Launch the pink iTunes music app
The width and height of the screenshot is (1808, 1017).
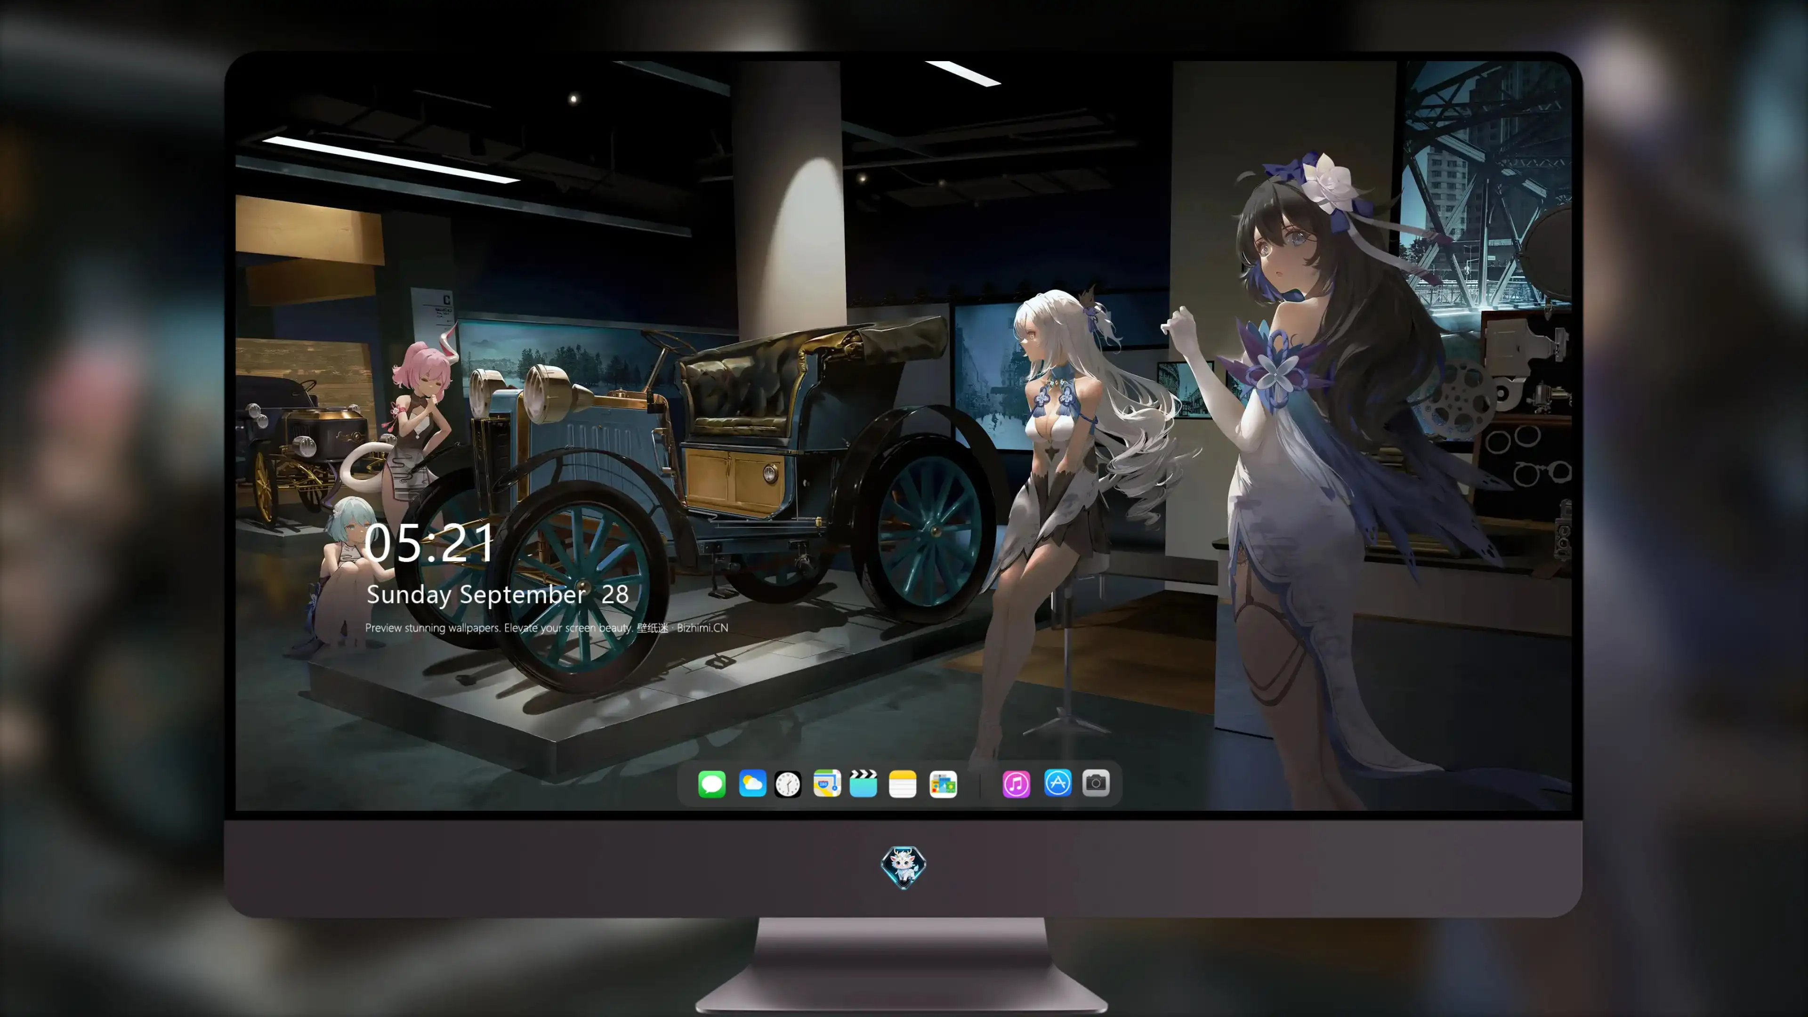(x=1017, y=784)
